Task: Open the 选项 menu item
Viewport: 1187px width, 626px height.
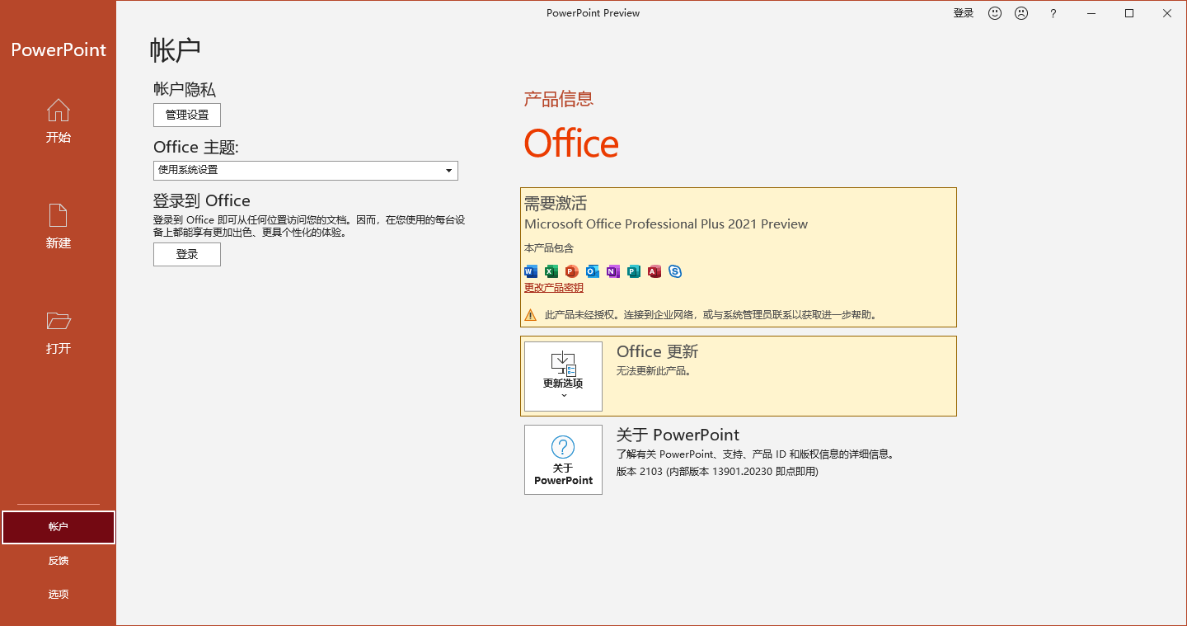Action: [x=58, y=593]
